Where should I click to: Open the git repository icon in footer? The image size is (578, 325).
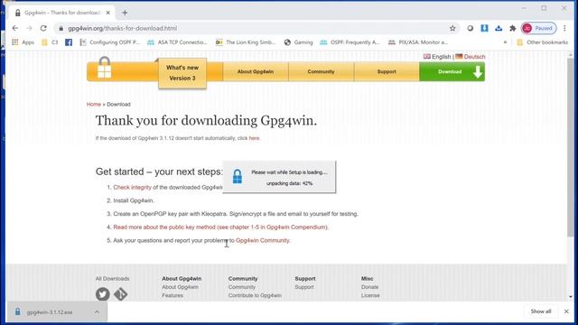tap(120, 294)
